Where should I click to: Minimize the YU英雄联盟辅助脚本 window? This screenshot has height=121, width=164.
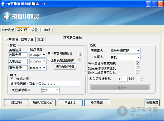(x=148, y=4)
